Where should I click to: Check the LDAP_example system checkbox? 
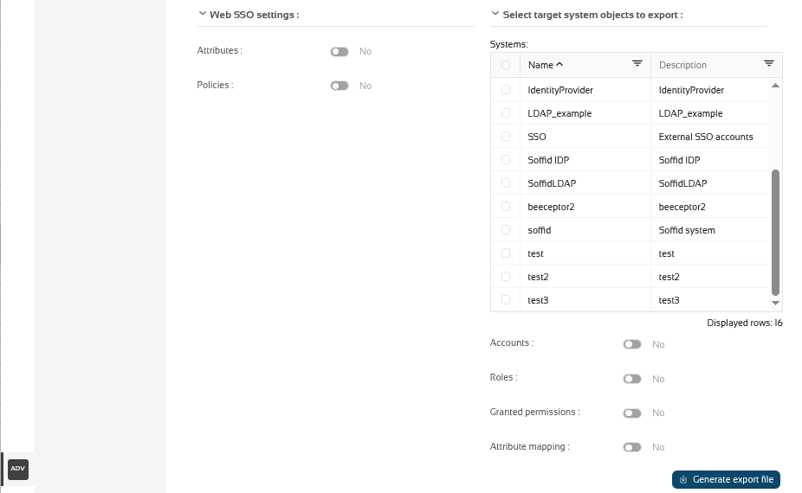506,113
